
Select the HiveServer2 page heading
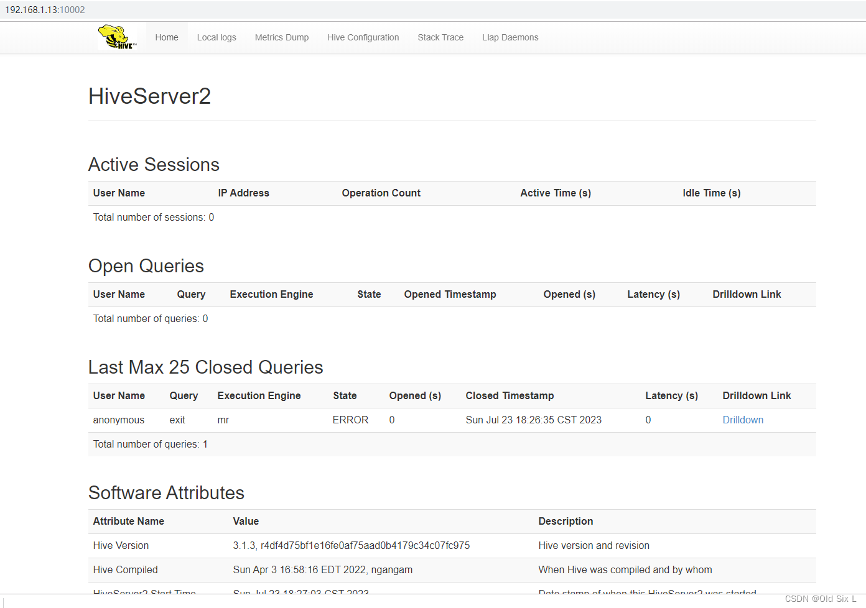coord(149,96)
